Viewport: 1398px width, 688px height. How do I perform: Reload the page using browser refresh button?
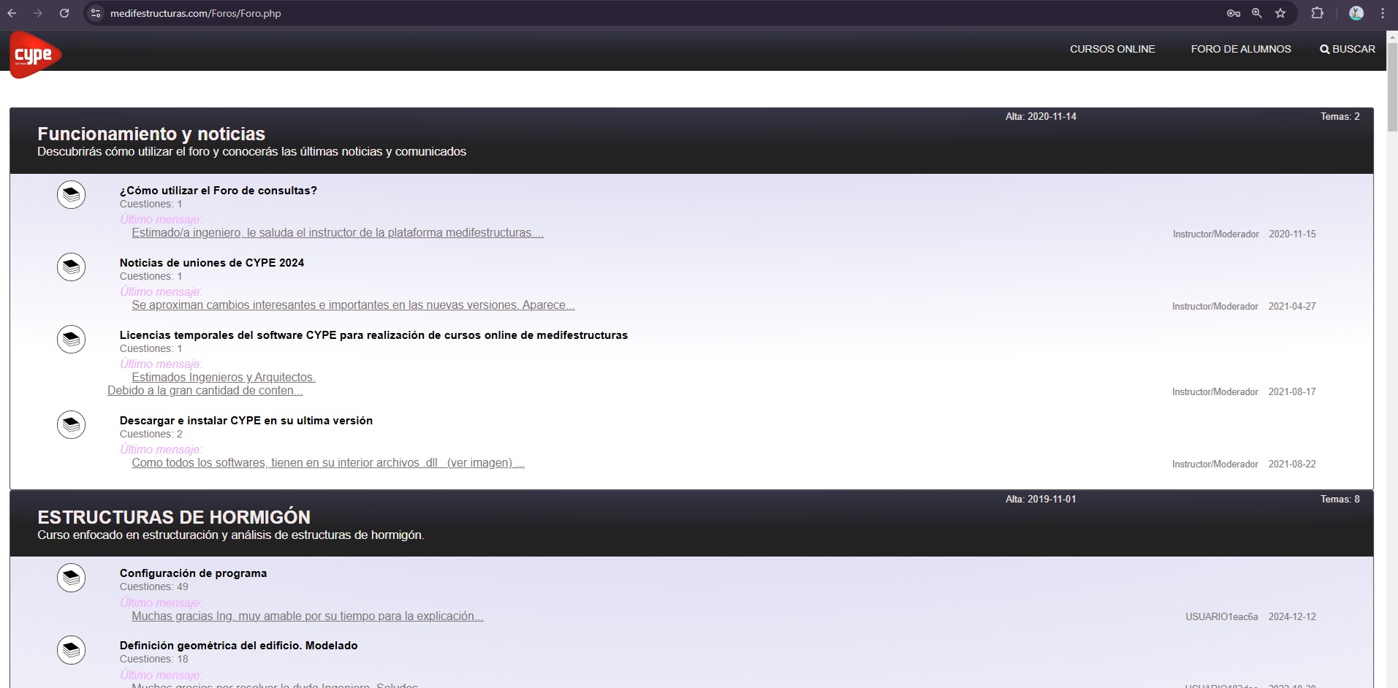tap(64, 13)
